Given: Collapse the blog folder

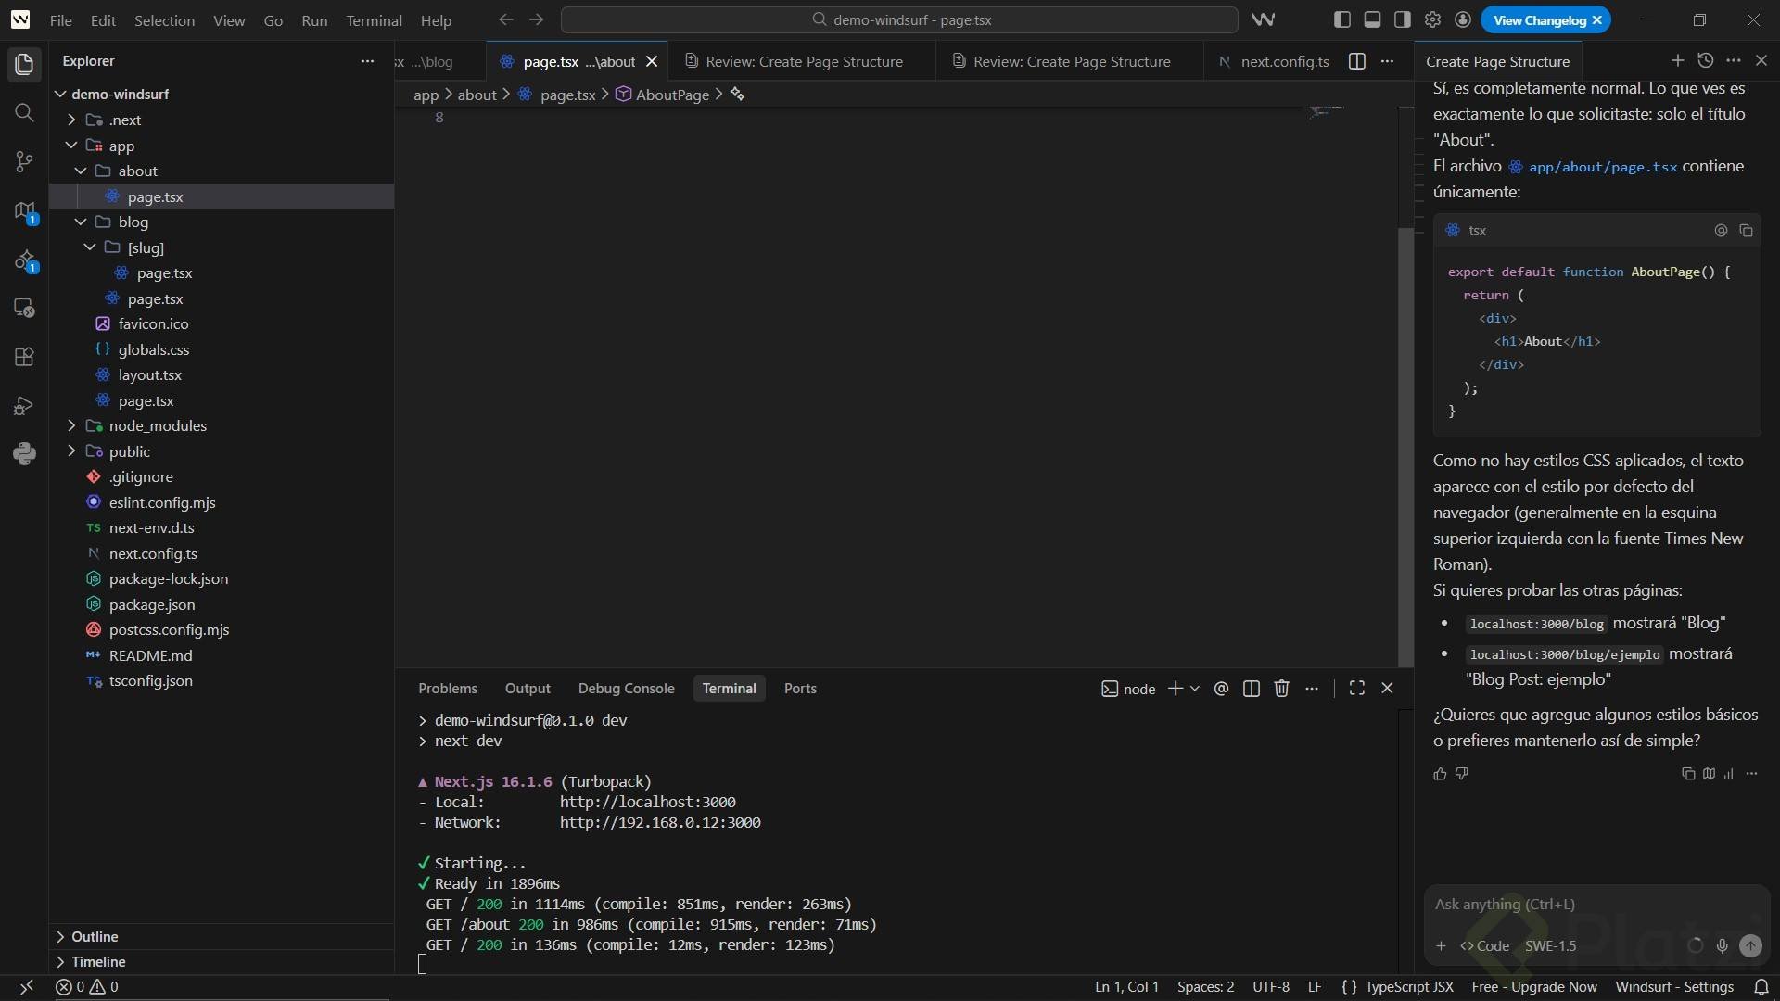Looking at the screenshot, I should (x=133, y=222).
